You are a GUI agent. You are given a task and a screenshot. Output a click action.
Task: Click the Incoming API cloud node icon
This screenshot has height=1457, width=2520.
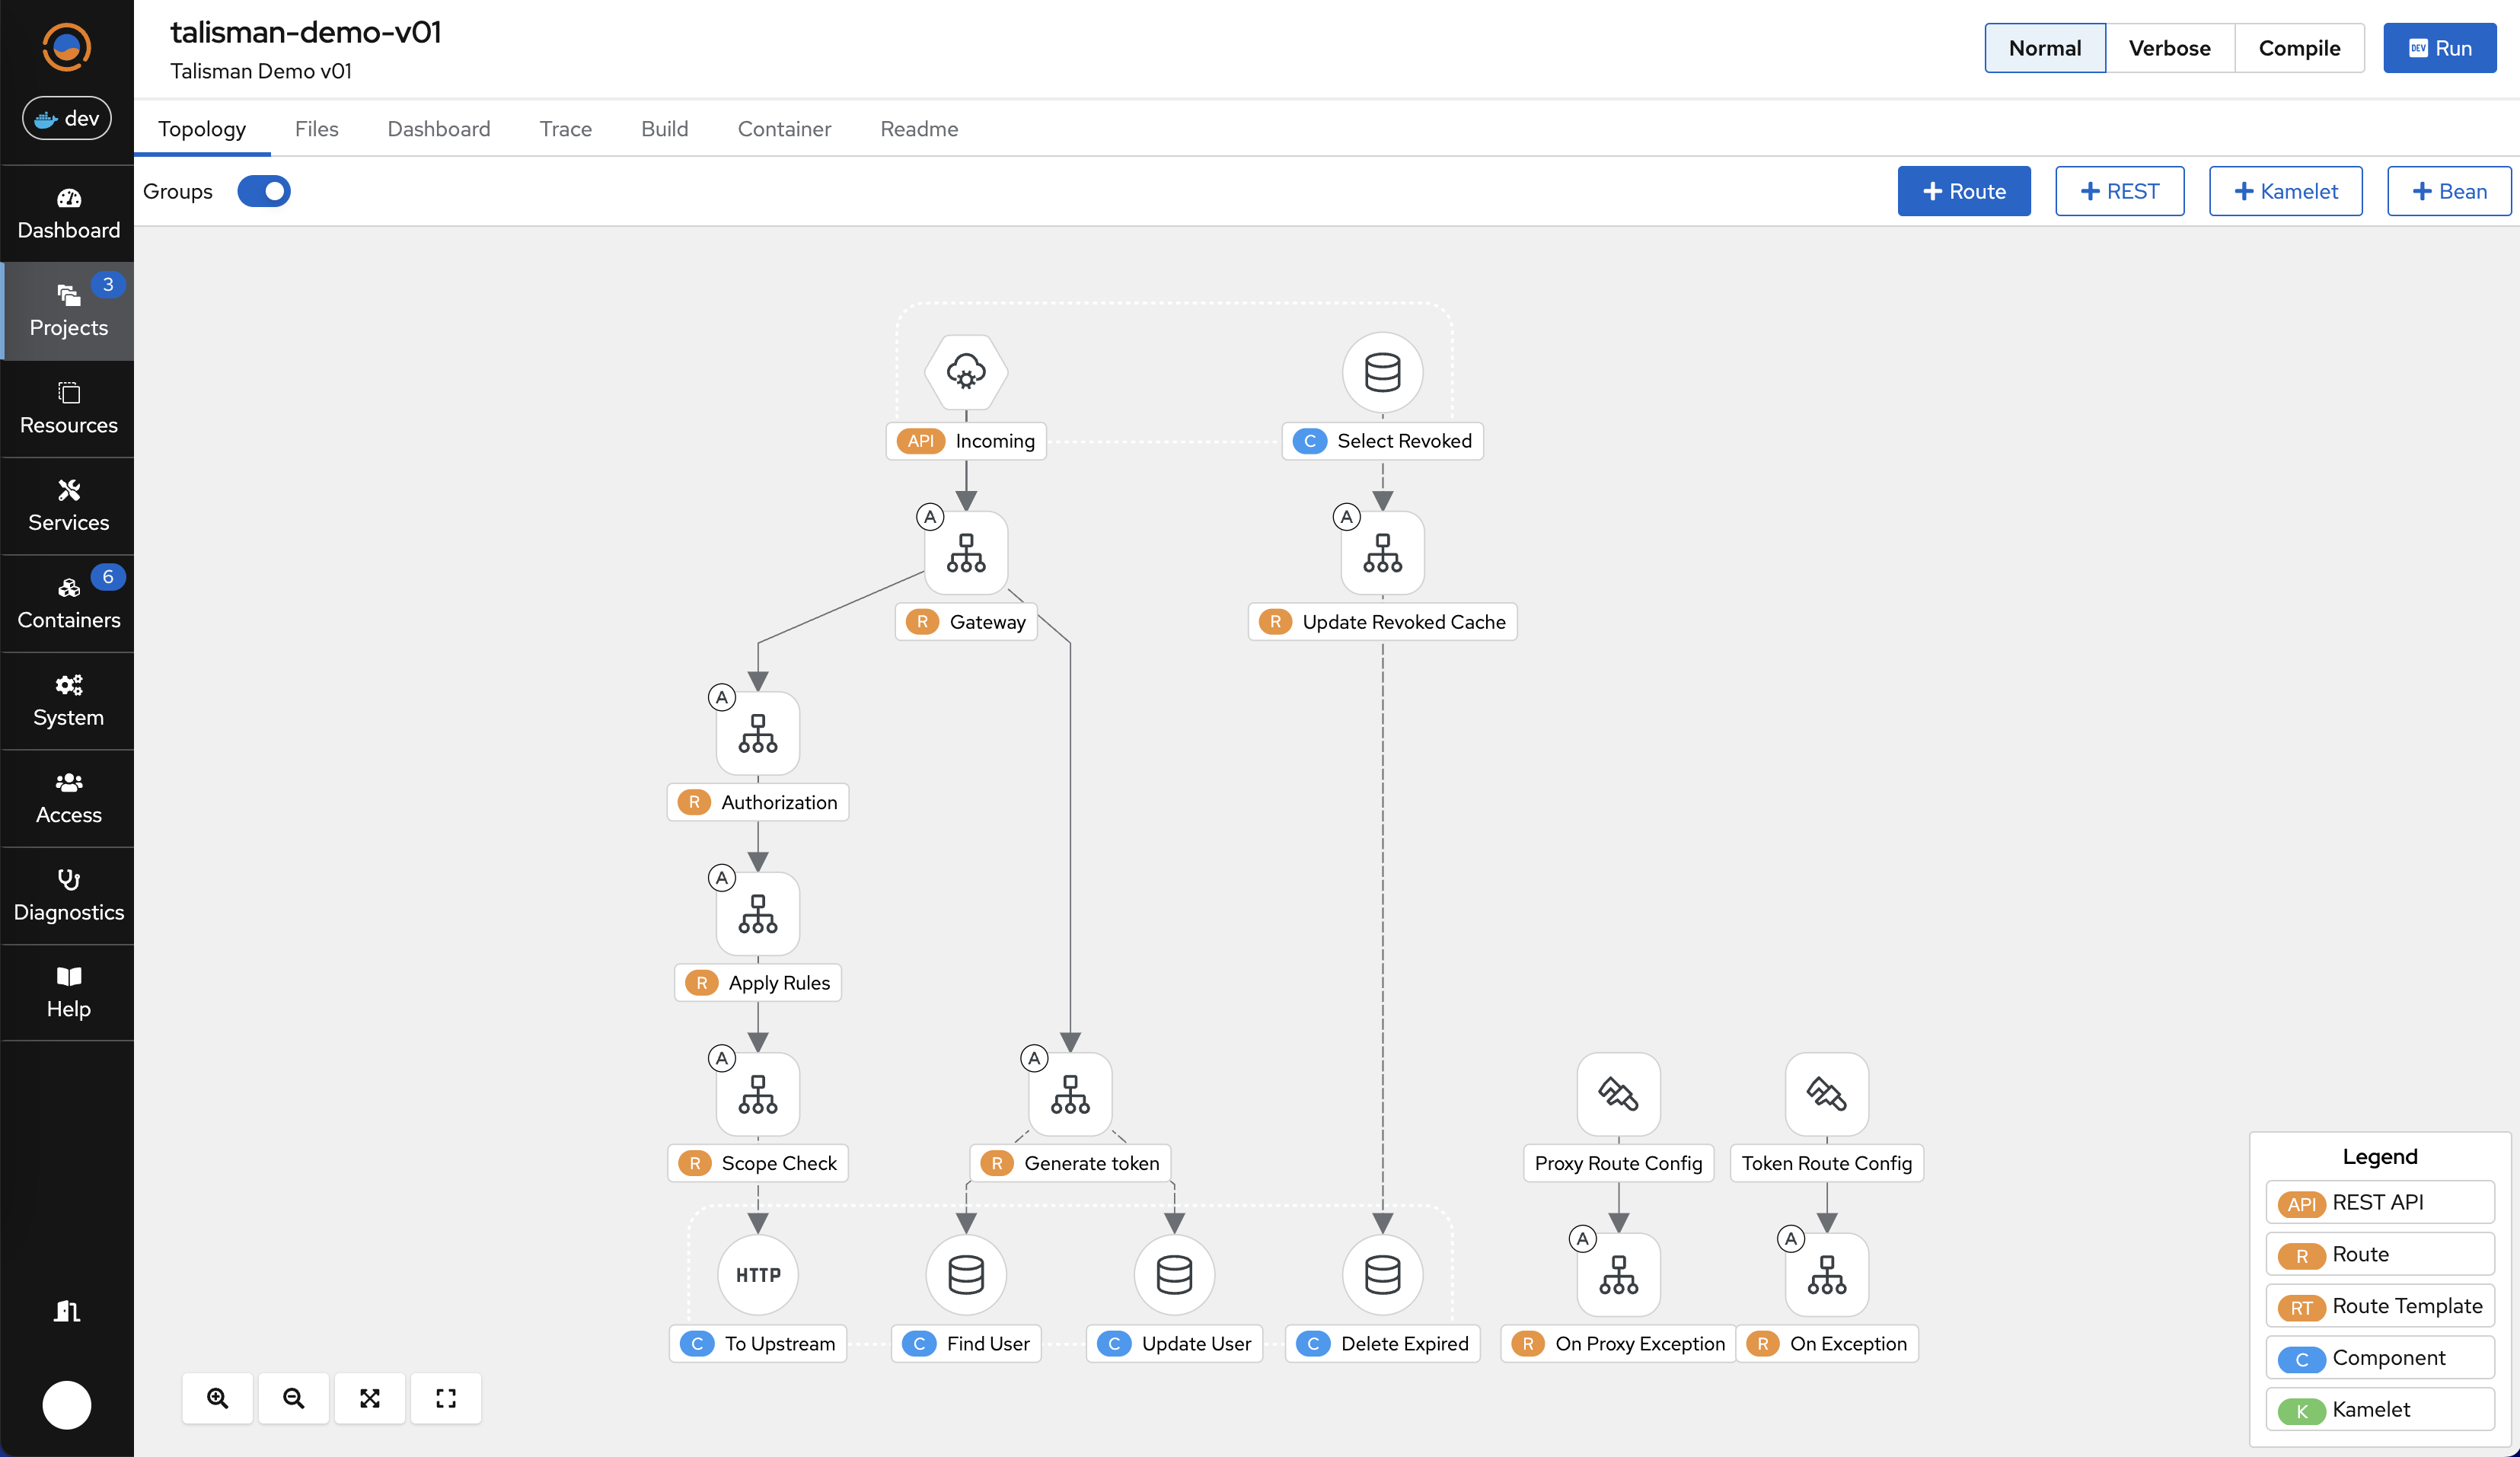(x=965, y=372)
